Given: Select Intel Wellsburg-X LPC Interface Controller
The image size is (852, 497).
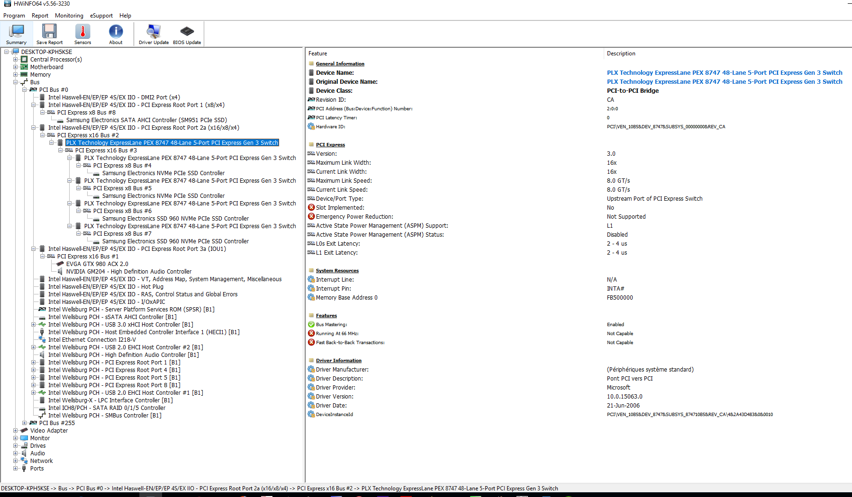Looking at the screenshot, I should (110, 400).
